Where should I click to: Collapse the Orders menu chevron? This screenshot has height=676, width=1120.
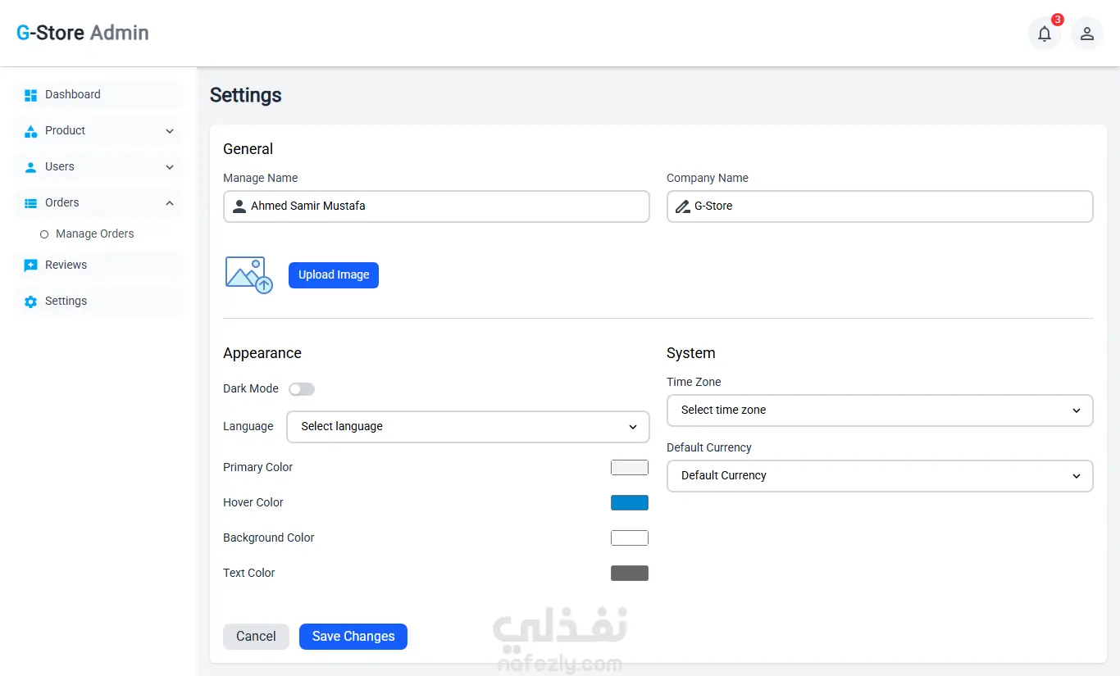pyautogui.click(x=170, y=203)
